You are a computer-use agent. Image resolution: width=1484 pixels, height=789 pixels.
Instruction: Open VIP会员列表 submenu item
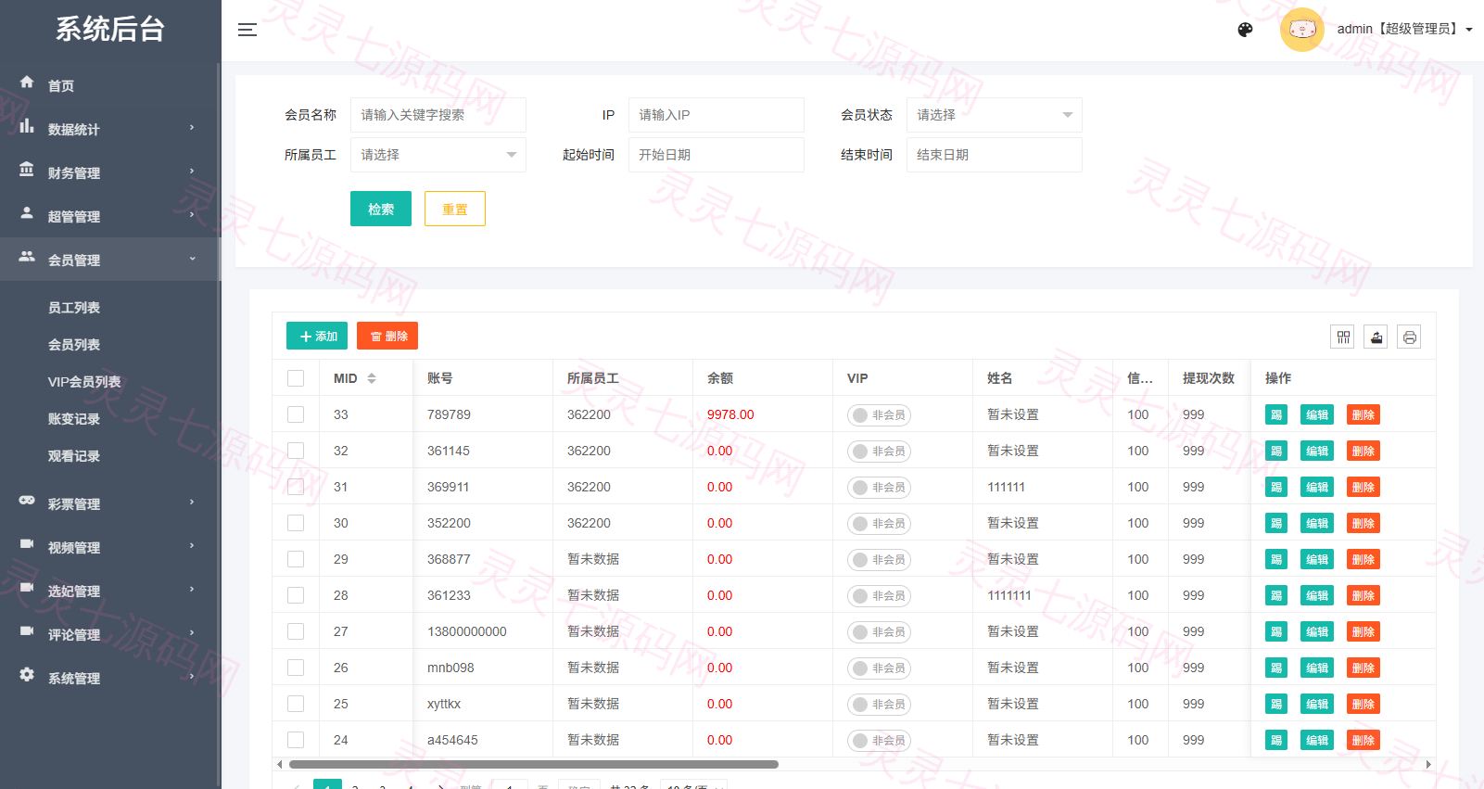tap(84, 382)
